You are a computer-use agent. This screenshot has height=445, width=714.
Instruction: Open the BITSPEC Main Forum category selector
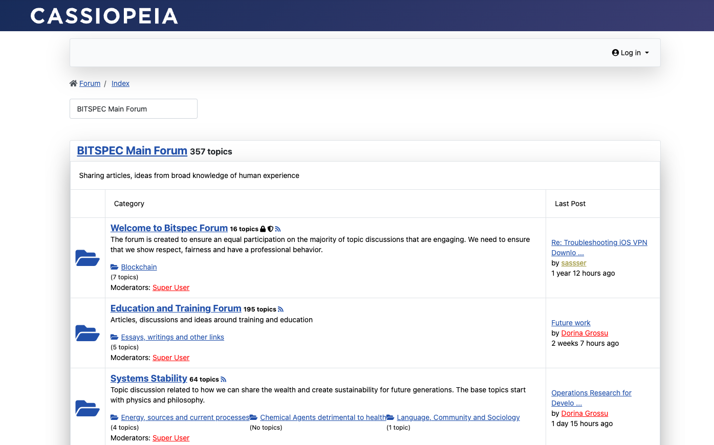pyautogui.click(x=134, y=109)
